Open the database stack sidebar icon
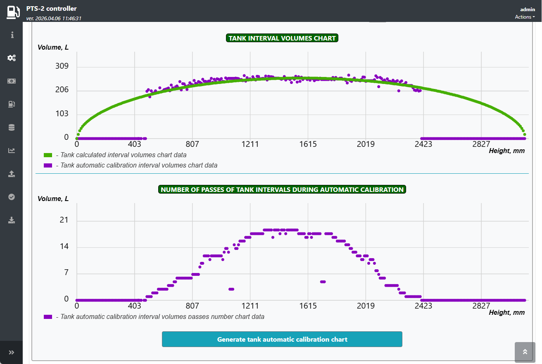 tap(12, 127)
